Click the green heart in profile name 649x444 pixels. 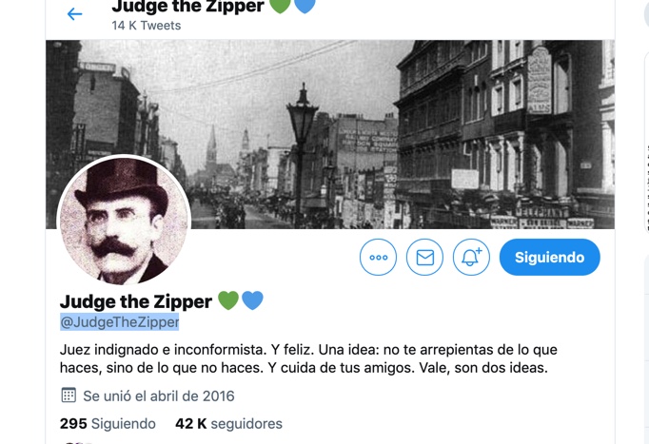(228, 300)
